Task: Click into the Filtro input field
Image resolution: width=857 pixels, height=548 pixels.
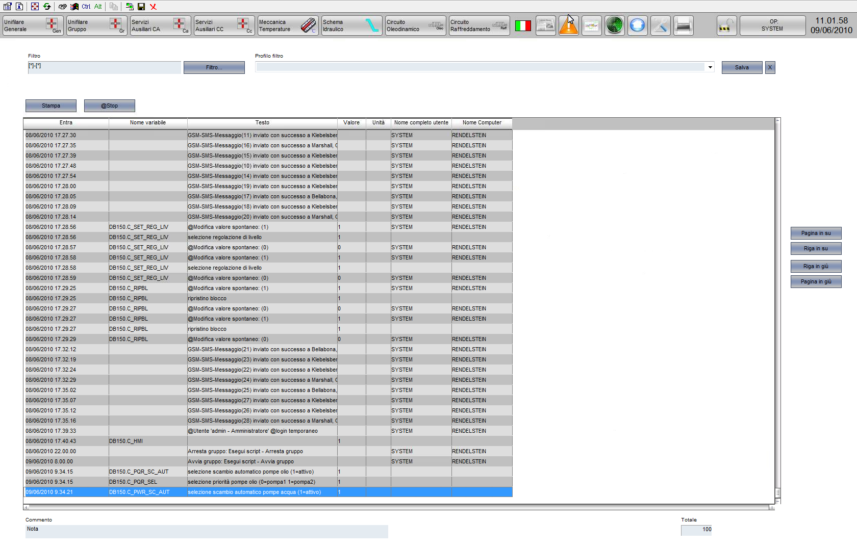Action: point(105,67)
